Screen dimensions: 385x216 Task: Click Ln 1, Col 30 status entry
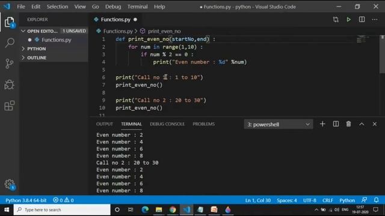pos(258,200)
